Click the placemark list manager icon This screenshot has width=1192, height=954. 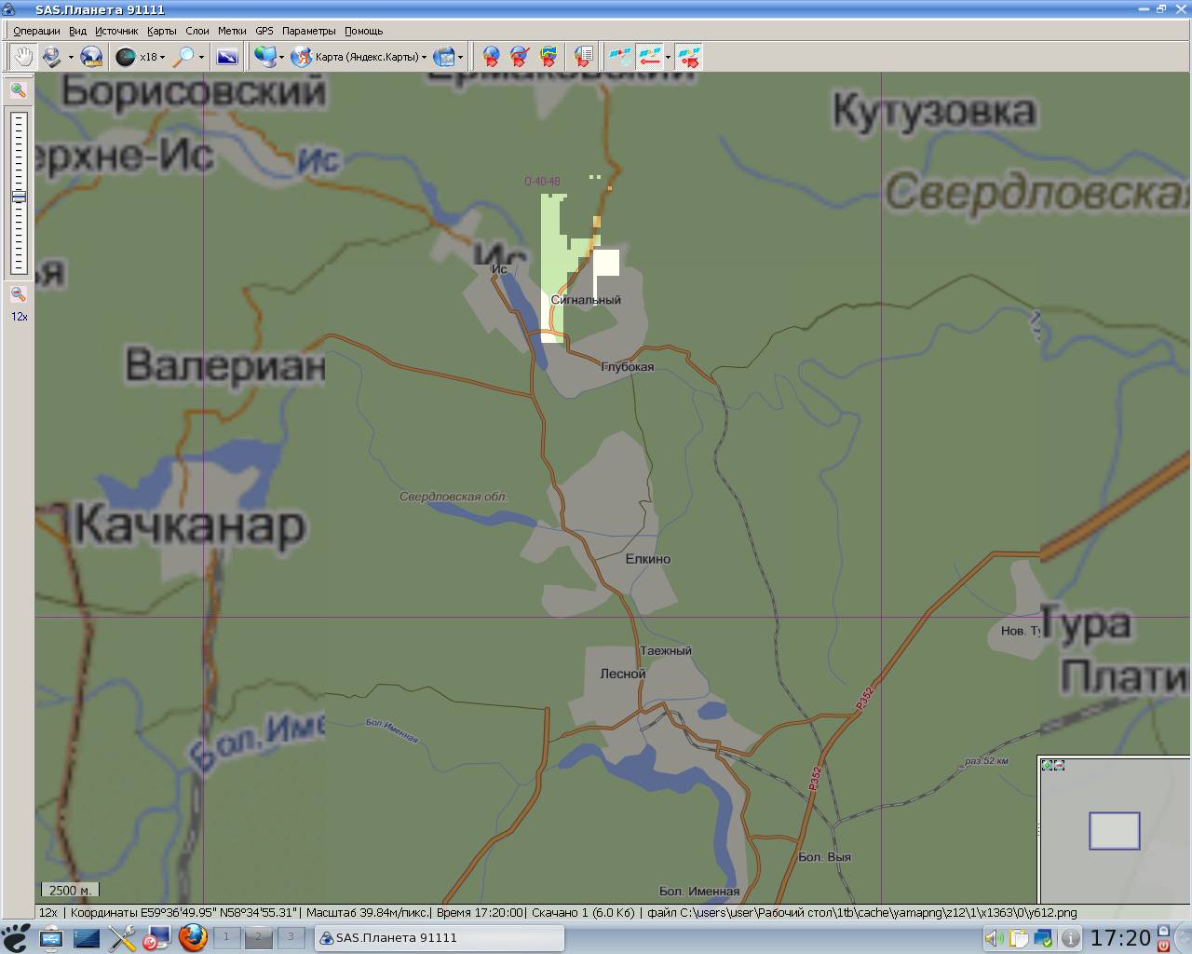(584, 57)
